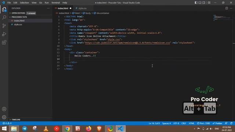Click the title text on line 7
The width and height of the screenshot is (235, 132).
(x=97, y=36)
